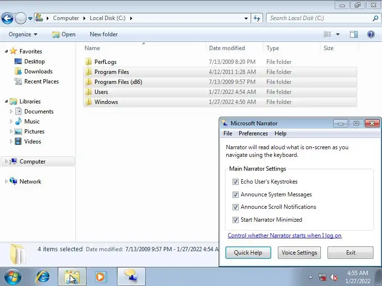Launch Internet Explorer from taskbar

(43, 276)
